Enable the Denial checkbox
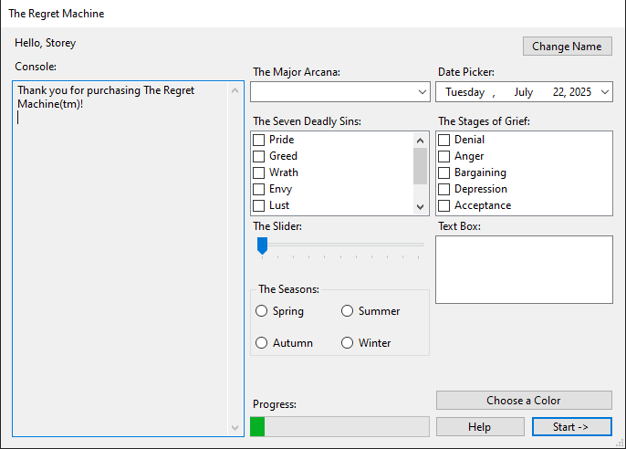 tap(444, 140)
